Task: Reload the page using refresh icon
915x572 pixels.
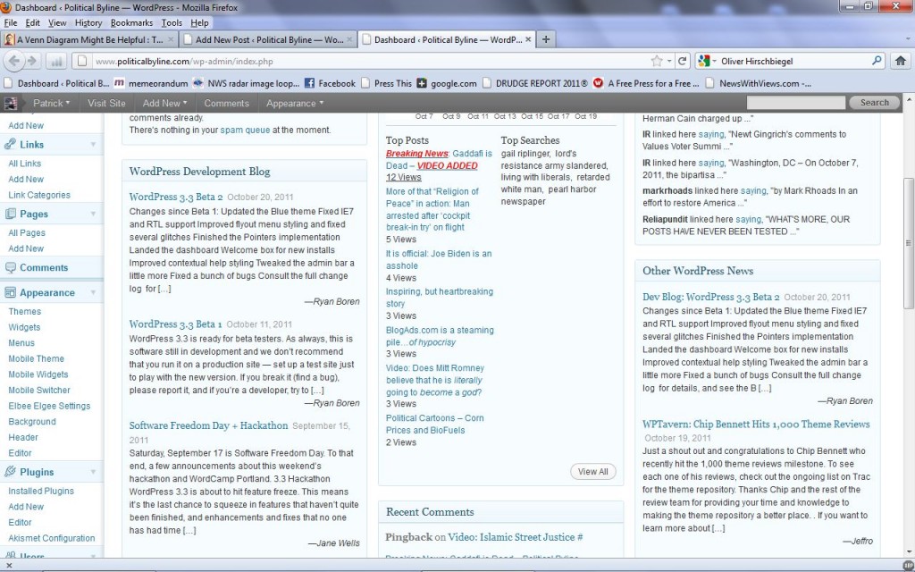Action: pos(681,61)
